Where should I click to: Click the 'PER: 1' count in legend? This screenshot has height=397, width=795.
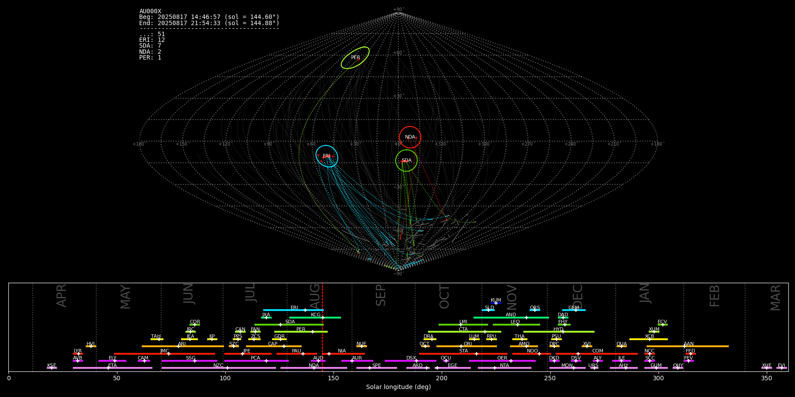tap(150, 57)
